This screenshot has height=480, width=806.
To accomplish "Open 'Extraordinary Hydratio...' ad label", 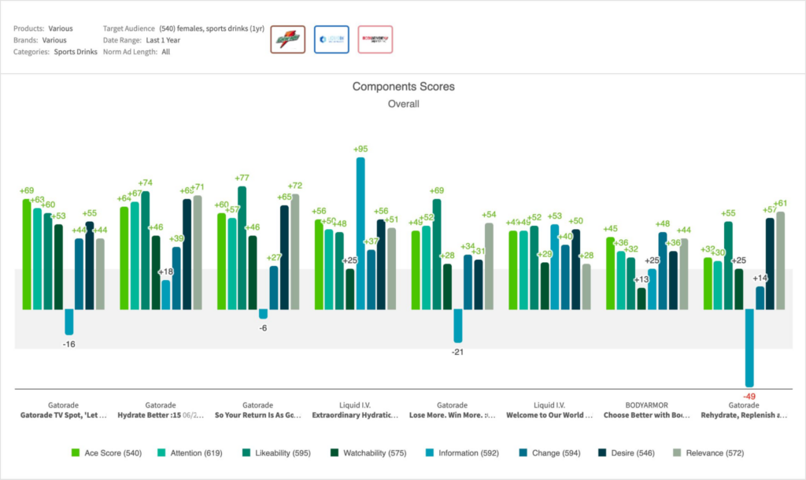I will [x=355, y=415].
